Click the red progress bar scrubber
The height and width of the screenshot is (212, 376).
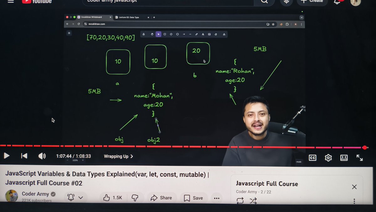point(364,148)
